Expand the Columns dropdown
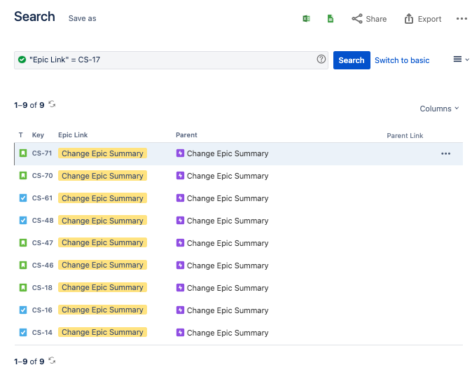 [439, 109]
